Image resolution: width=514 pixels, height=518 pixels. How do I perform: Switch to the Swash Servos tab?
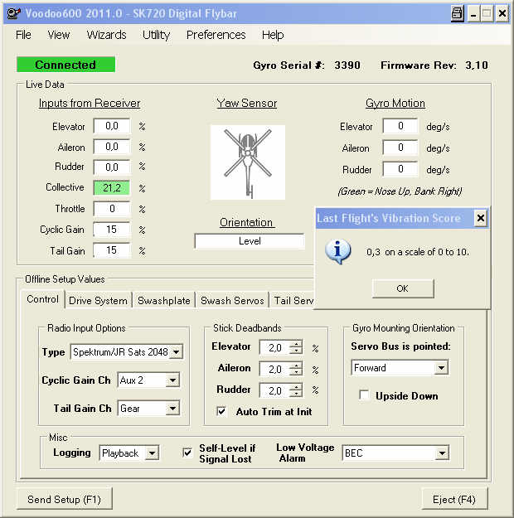(232, 301)
